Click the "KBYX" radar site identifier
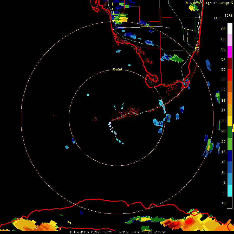 pos(124,232)
